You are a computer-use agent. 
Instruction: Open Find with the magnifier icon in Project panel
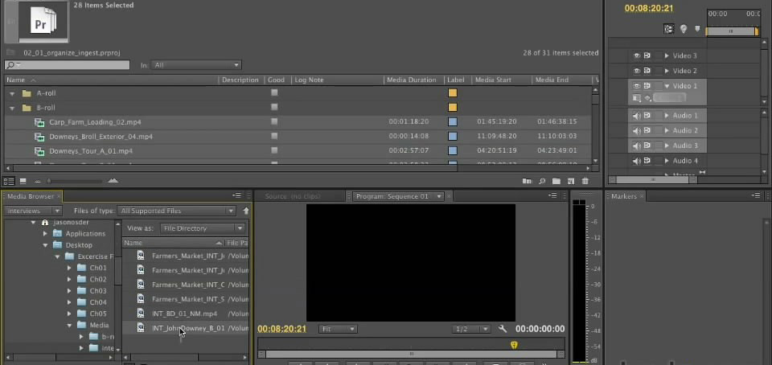tap(543, 181)
